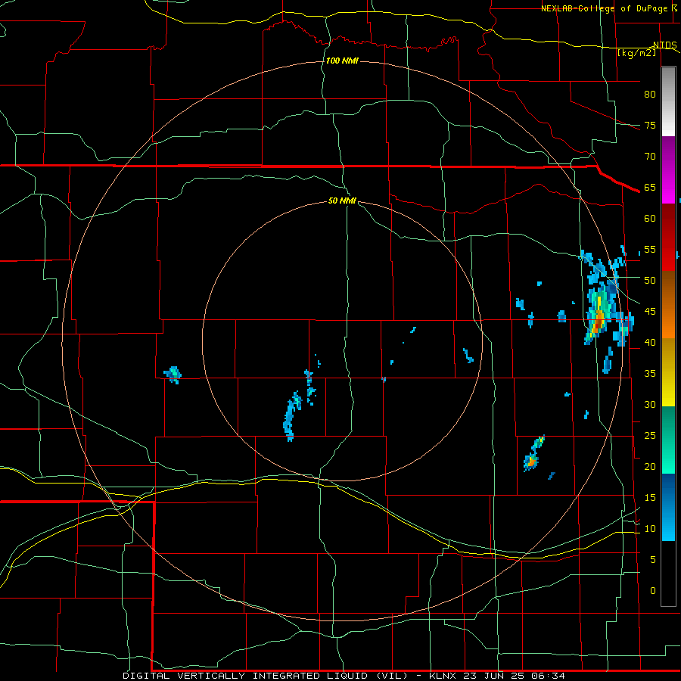
Task: Click the 25 value on the VIL scale
Action: click(x=650, y=436)
